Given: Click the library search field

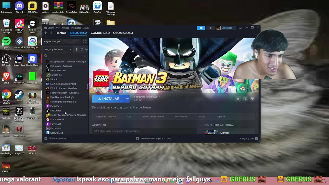Looking at the screenshot, I should 62,56.
